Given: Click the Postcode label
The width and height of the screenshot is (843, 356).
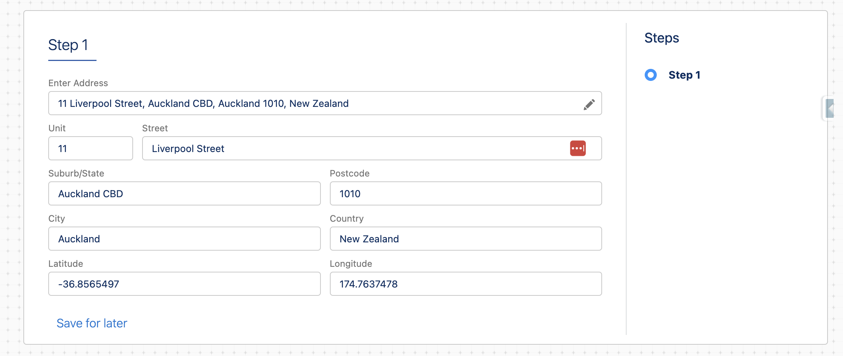Looking at the screenshot, I should coord(349,173).
